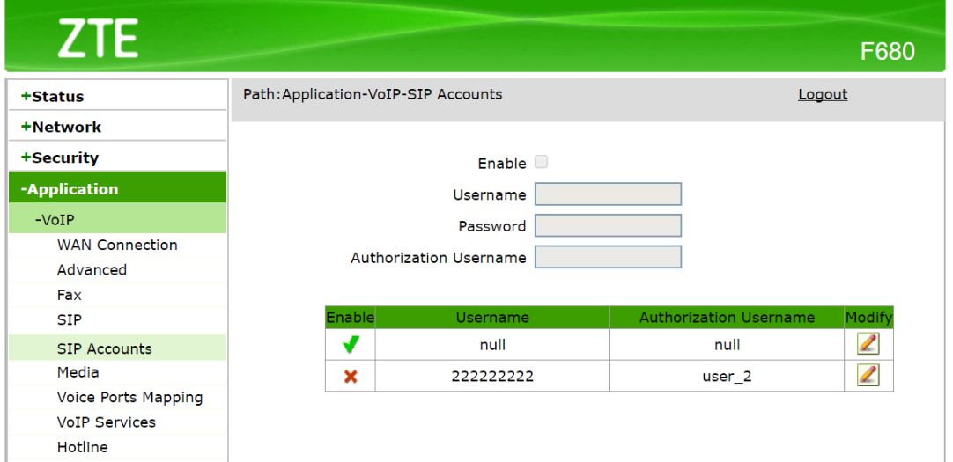
Task: Select SIP Accounts in the sidebar
Action: 117,348
